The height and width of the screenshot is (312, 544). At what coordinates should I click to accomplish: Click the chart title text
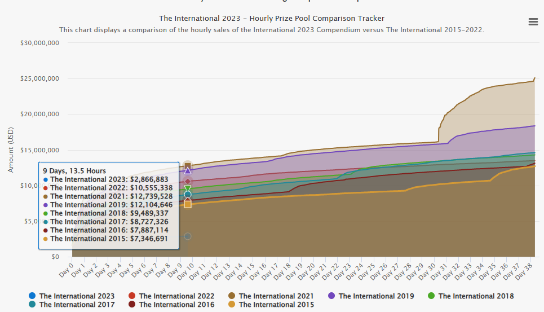[272, 19]
